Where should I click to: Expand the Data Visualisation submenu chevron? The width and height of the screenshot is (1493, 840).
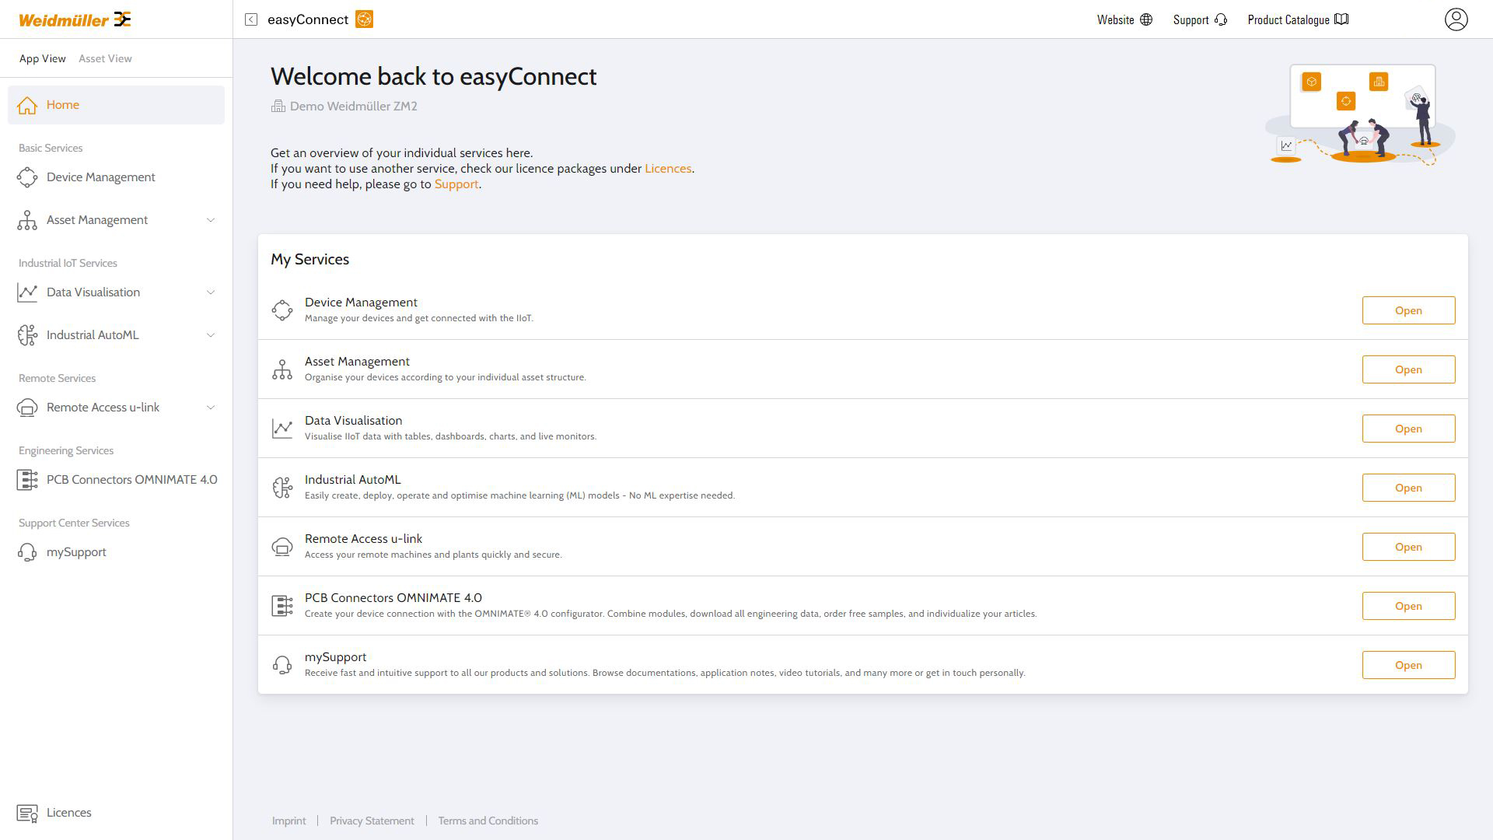pyautogui.click(x=211, y=292)
